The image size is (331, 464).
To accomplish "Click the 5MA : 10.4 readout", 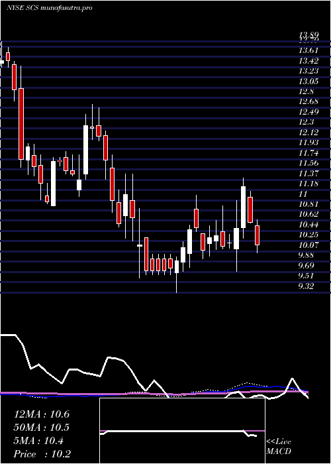I will 38,441.
